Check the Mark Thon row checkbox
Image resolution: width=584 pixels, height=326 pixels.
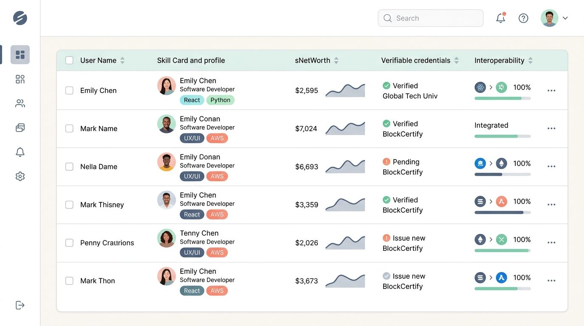tap(69, 281)
